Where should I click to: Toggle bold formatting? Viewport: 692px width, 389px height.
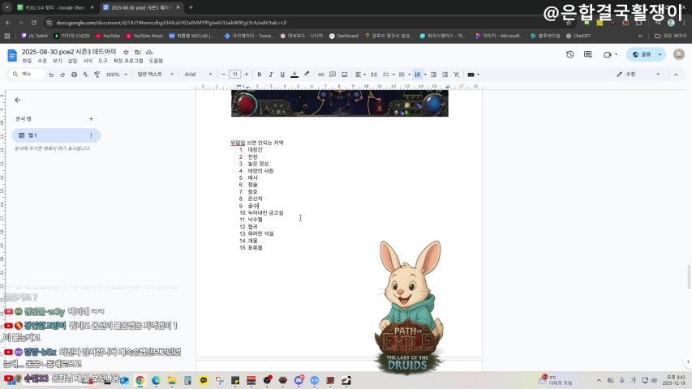[259, 75]
